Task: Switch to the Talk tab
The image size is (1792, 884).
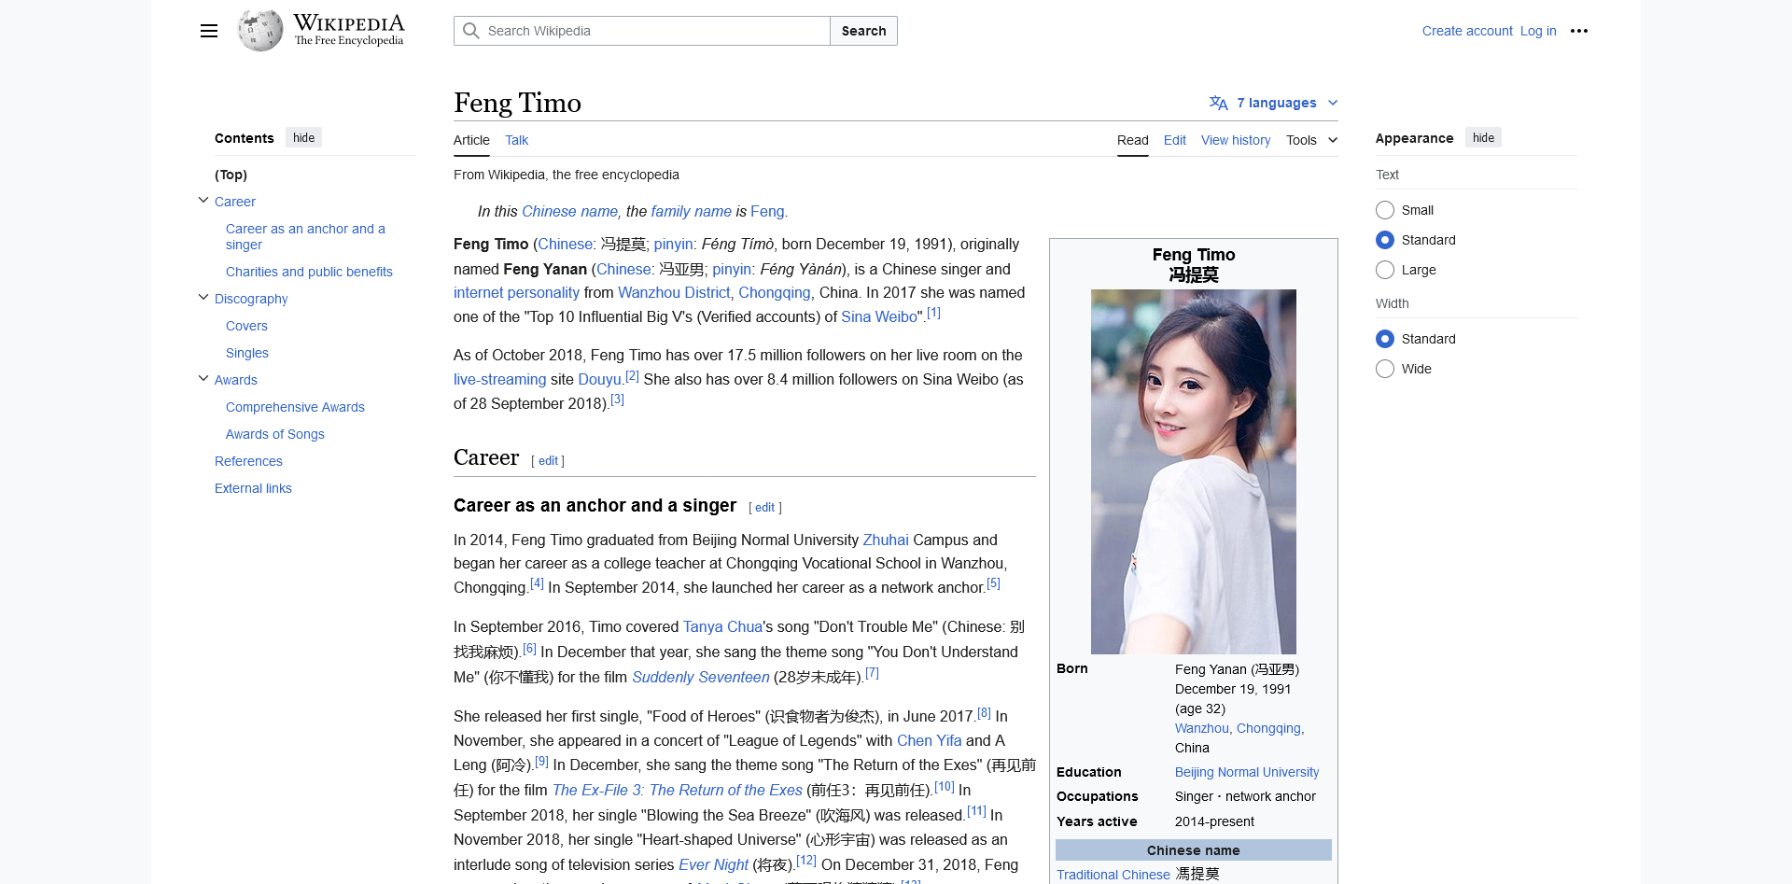Action: (516, 140)
